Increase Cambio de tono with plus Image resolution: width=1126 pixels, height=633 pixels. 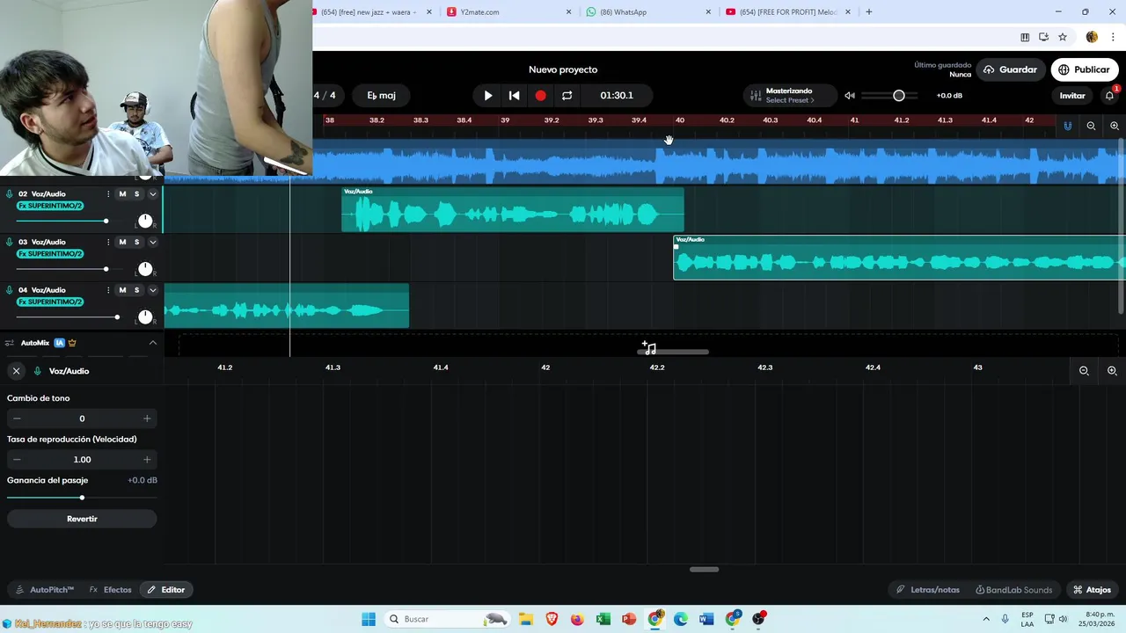tap(147, 418)
